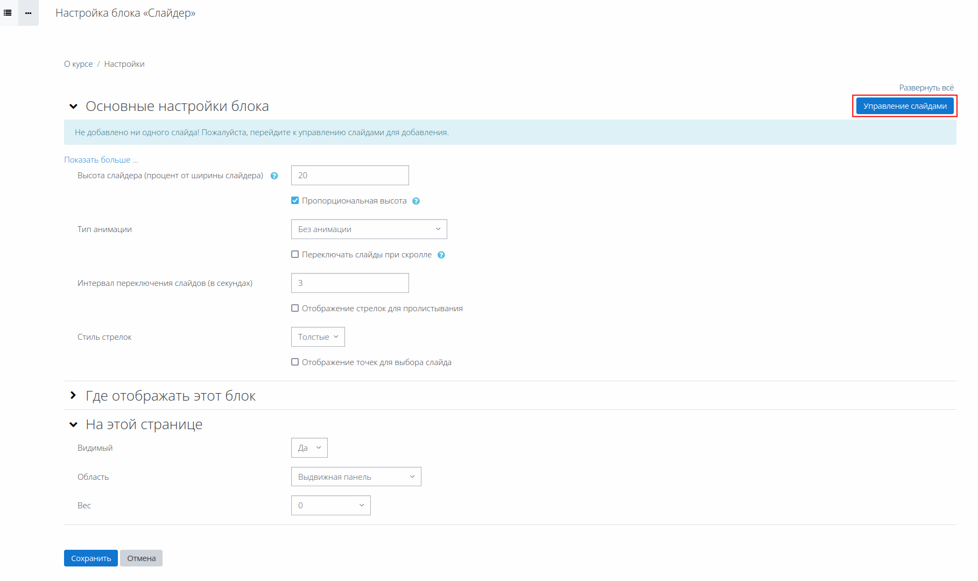Click the Отмена button

click(x=141, y=558)
